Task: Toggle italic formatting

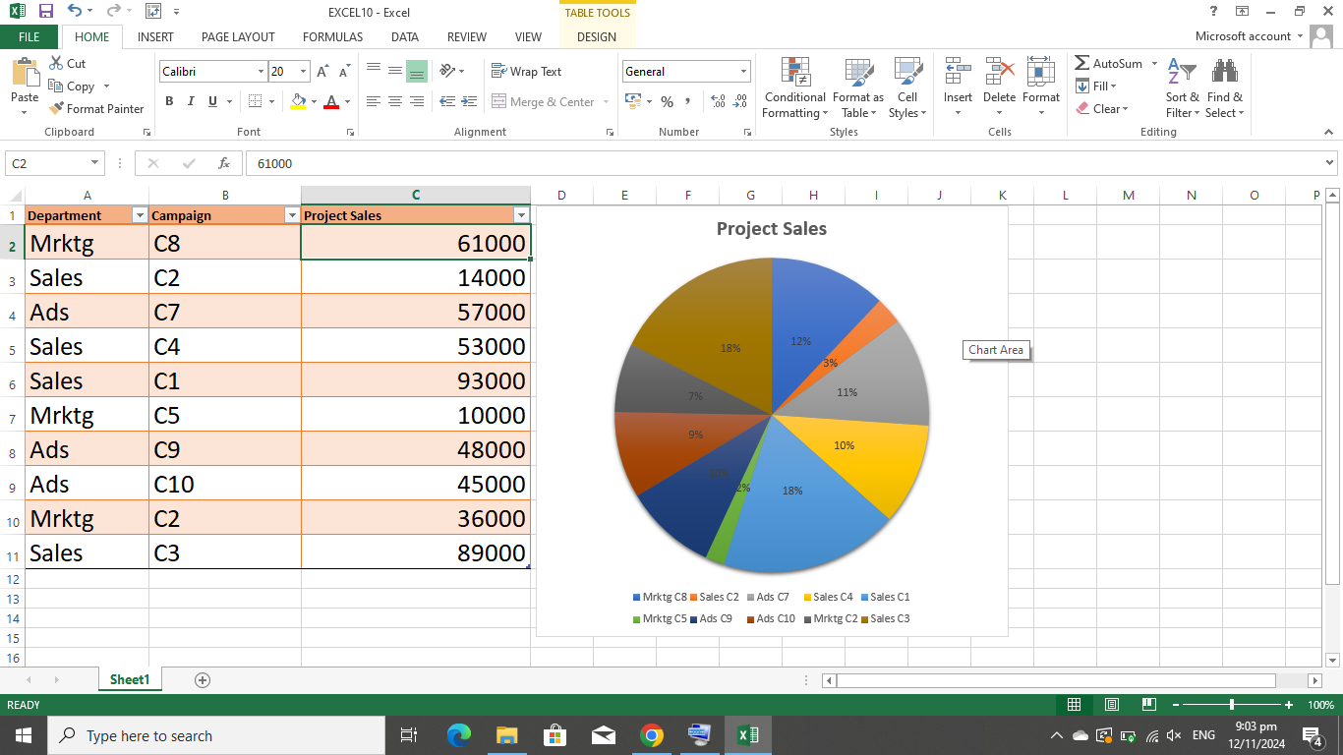Action: coord(191,101)
